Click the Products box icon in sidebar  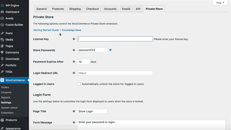(2, 120)
